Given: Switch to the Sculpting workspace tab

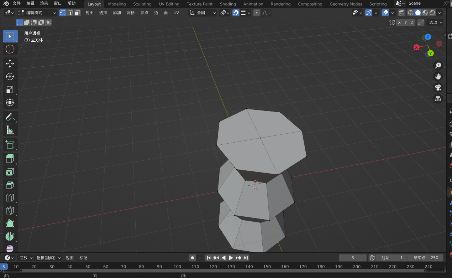Looking at the screenshot, I should 142,4.
